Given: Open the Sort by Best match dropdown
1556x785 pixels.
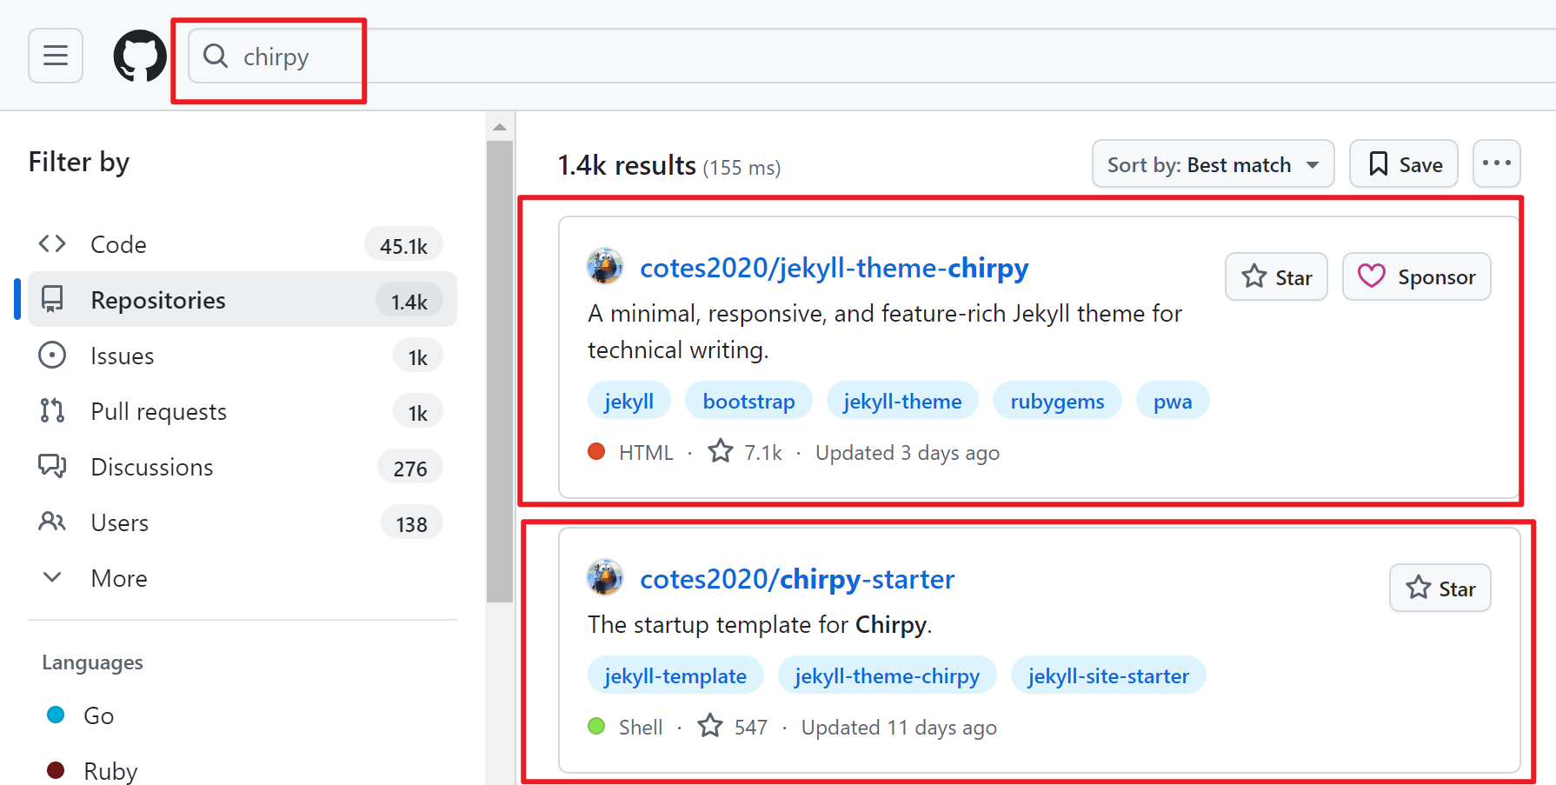Looking at the screenshot, I should click(x=1213, y=163).
